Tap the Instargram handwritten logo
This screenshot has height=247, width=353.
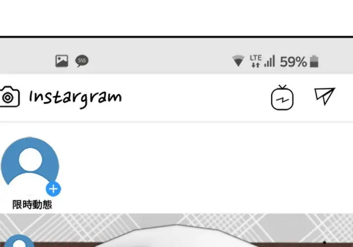pos(76,99)
